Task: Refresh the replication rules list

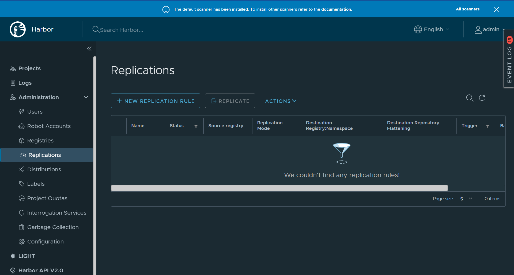Action: (482, 98)
